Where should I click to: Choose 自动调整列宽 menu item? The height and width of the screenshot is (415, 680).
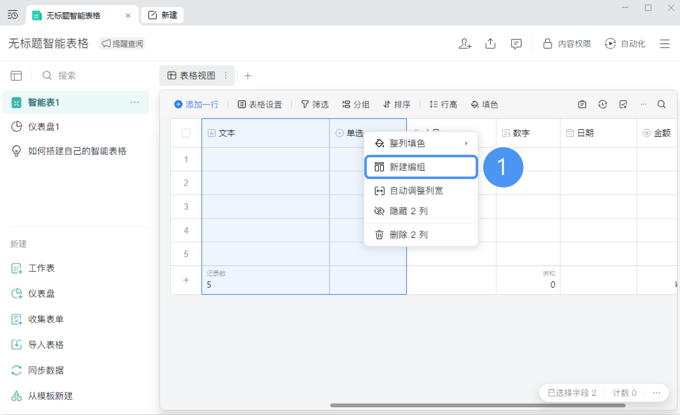(421, 191)
